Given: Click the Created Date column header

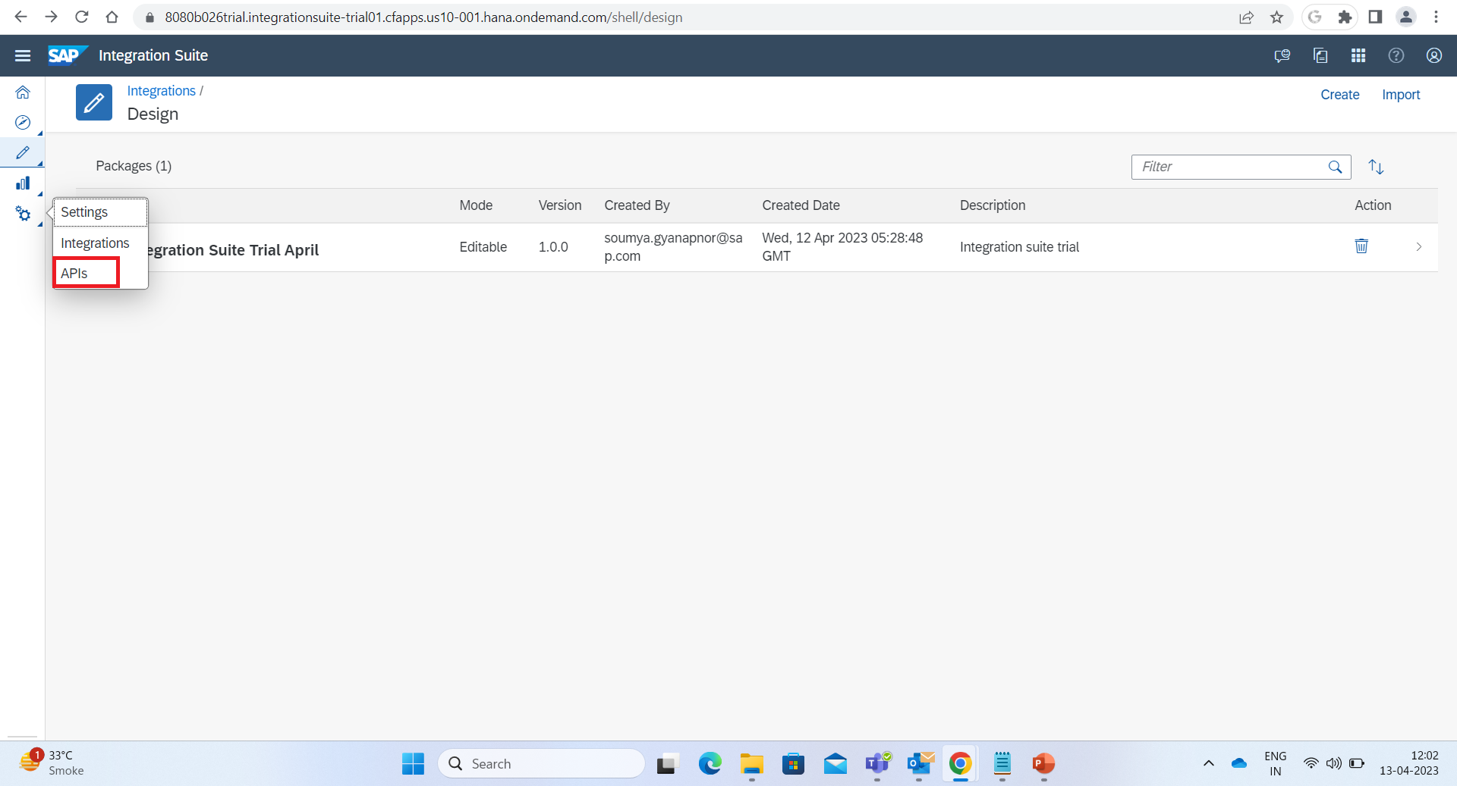Looking at the screenshot, I should pos(801,205).
